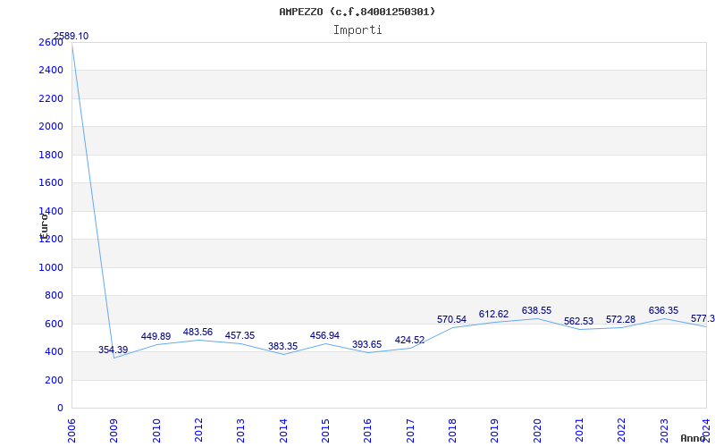
Task: Select the 570.54 data label
Action: click(451, 319)
